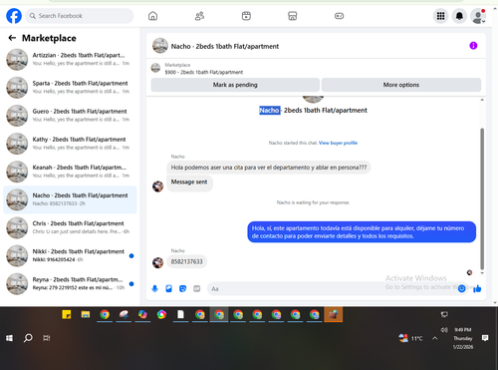Open Windows taskbar search
The width and height of the screenshot is (498, 370).
coord(28,338)
